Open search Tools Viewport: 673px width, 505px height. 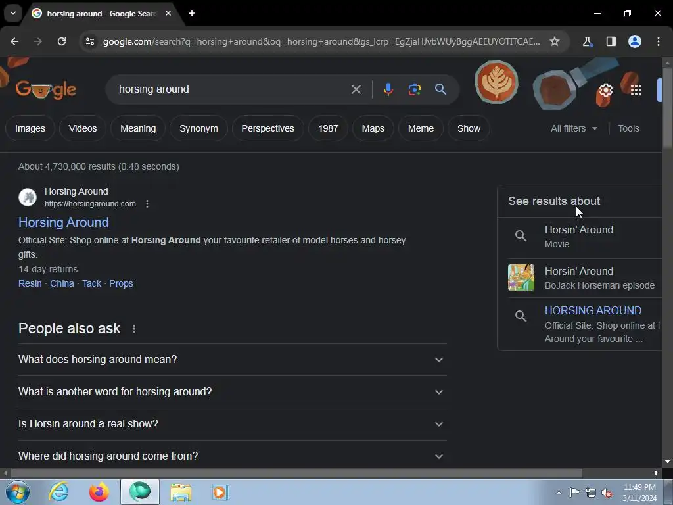tap(628, 128)
